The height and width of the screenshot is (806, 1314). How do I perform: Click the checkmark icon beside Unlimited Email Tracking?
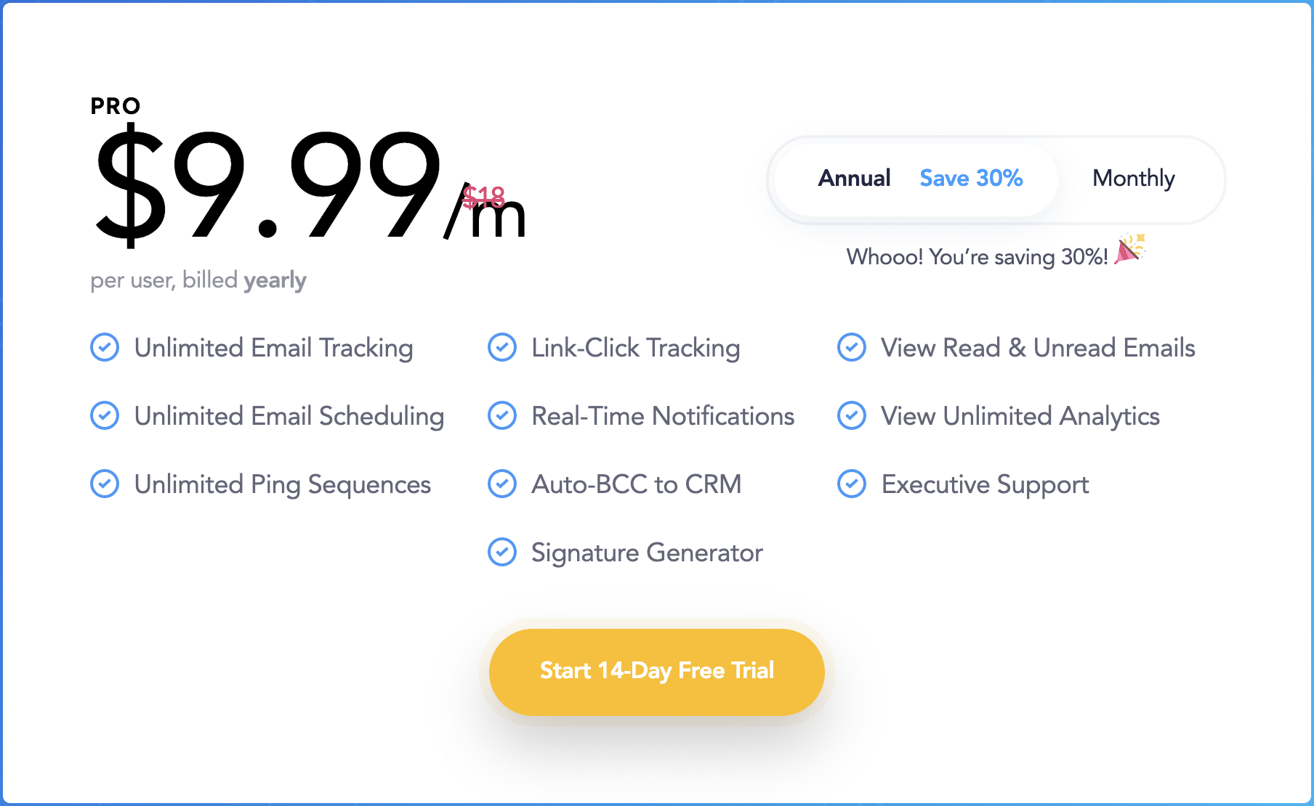104,348
